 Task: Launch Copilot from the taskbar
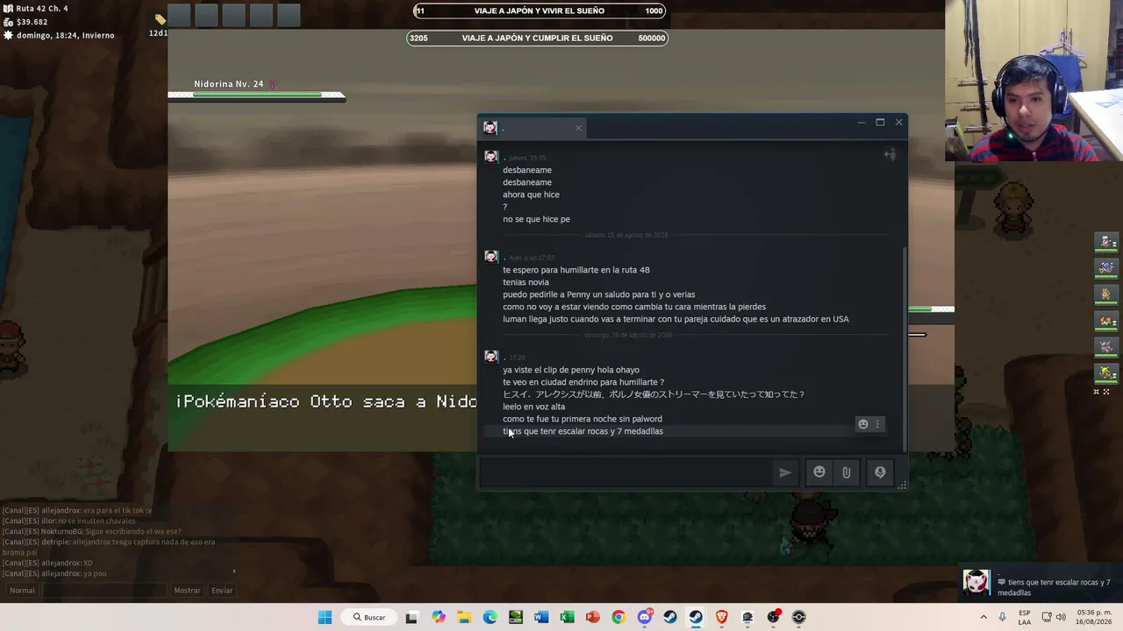(438, 617)
